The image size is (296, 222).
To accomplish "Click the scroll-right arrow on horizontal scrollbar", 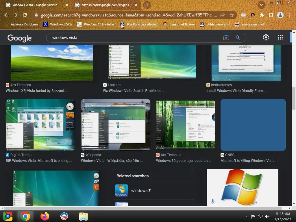I will (x=290, y=208).
